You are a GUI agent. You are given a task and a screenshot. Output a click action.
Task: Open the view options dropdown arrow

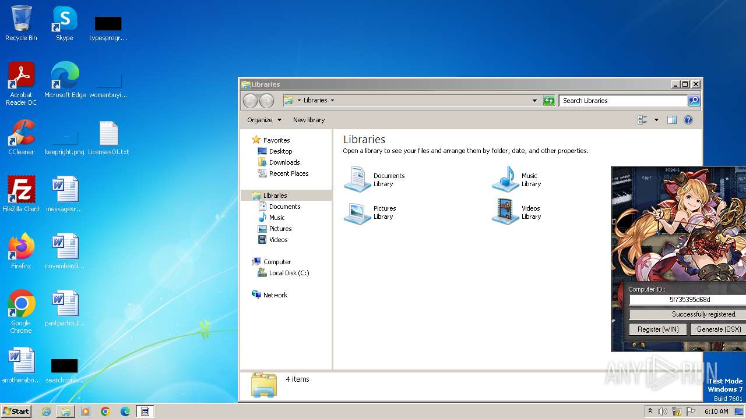pyautogui.click(x=656, y=120)
